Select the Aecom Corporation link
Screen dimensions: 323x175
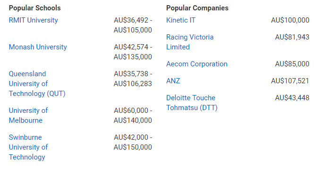point(197,64)
